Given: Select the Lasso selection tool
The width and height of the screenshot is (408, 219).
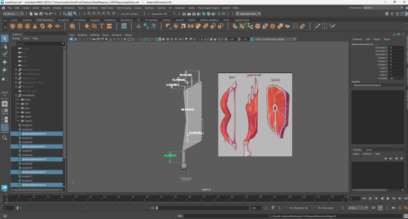Looking at the screenshot, I should tap(5, 46).
